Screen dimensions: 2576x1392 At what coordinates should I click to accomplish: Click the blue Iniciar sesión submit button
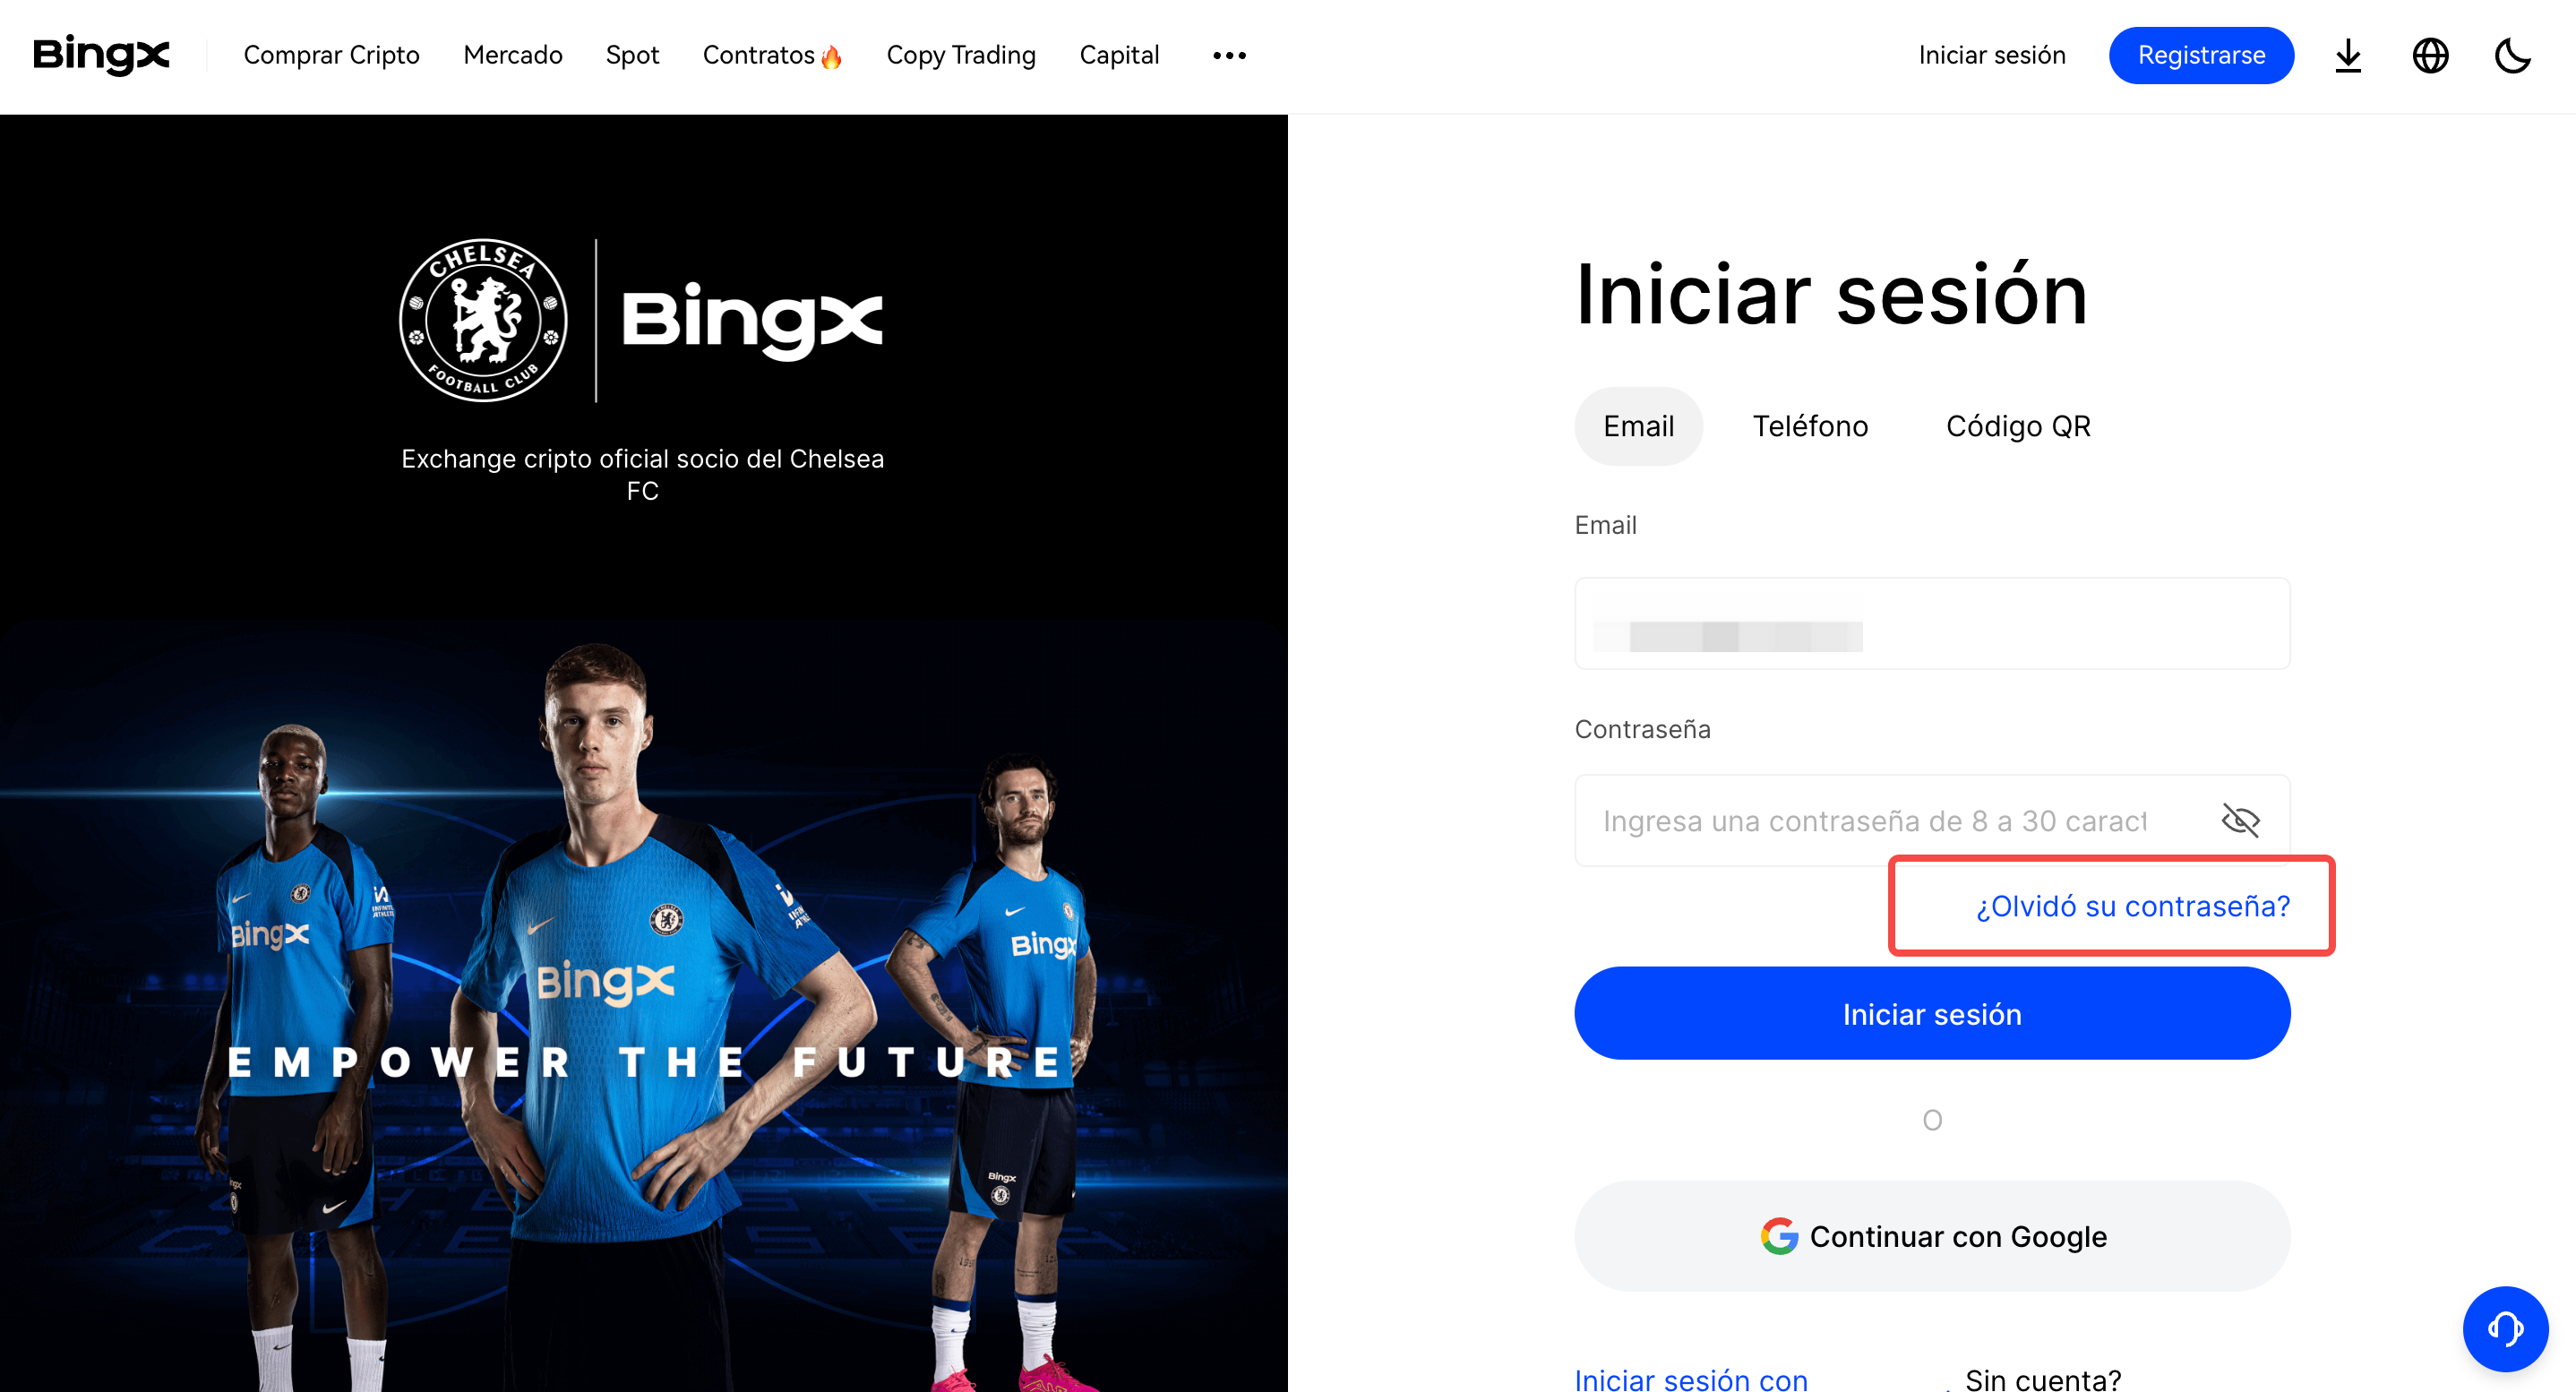[1932, 1013]
